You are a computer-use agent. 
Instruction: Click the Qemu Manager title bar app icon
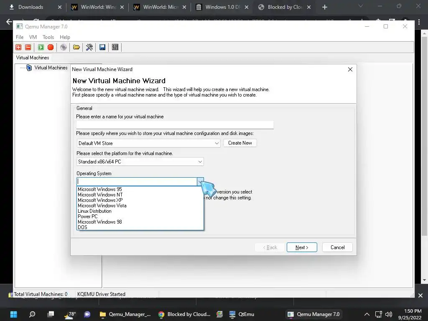tap(19, 26)
